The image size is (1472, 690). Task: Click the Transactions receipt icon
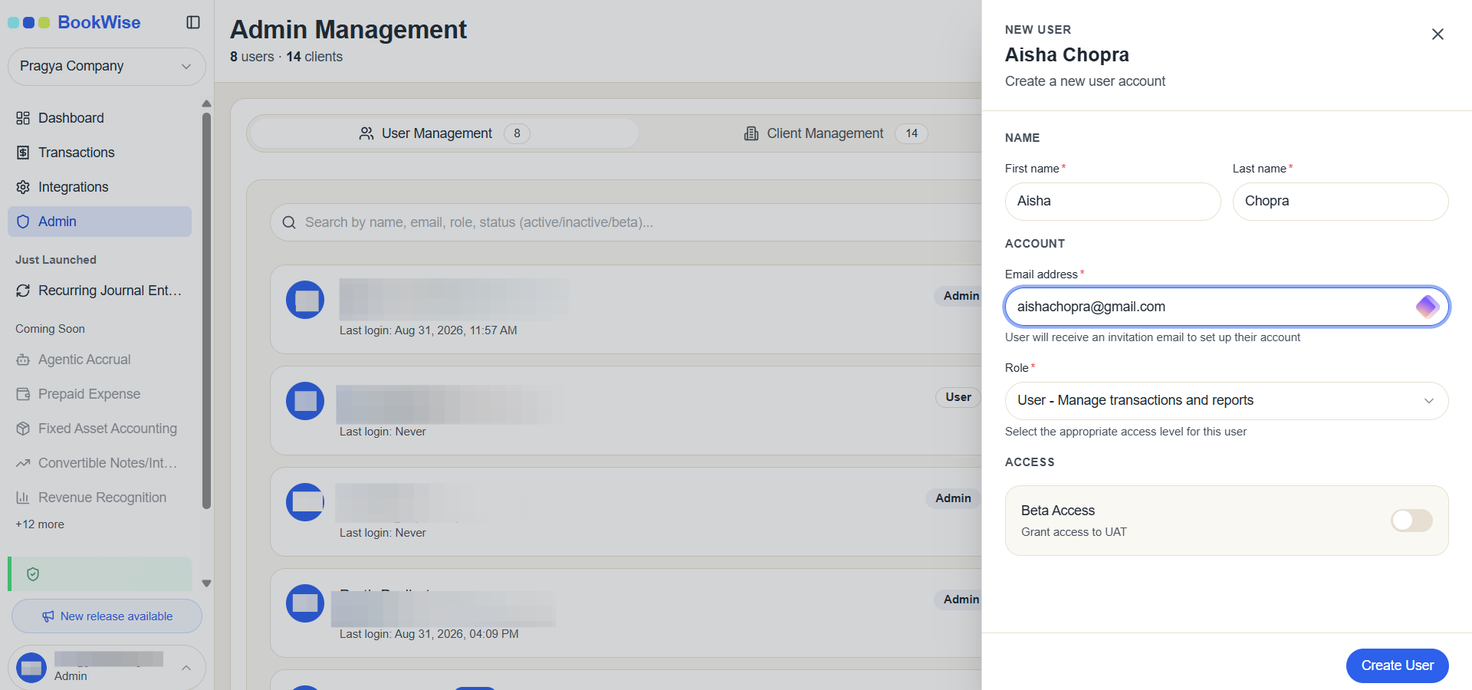(23, 153)
